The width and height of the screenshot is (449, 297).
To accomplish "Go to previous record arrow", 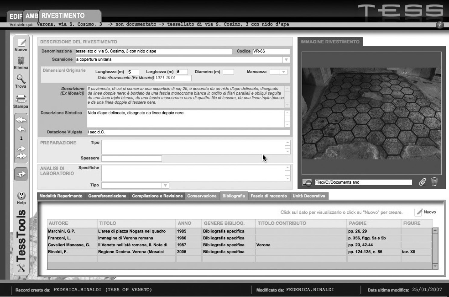I will (x=21, y=129).
